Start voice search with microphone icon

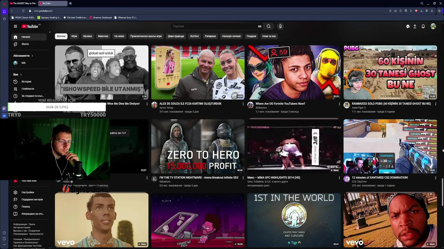coord(280,26)
